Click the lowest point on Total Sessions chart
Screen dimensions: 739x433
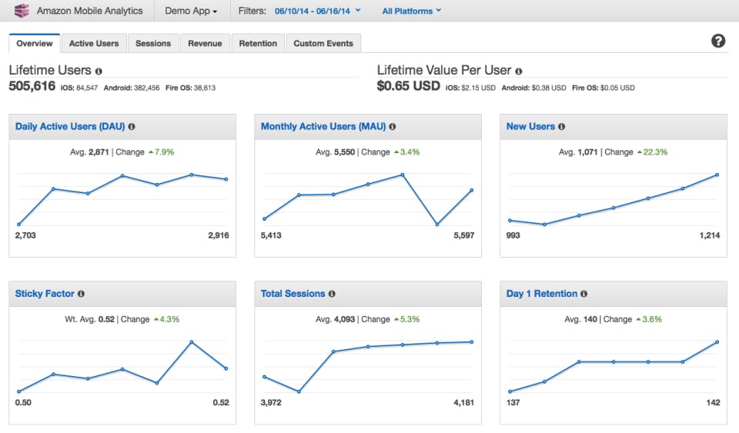click(x=299, y=391)
